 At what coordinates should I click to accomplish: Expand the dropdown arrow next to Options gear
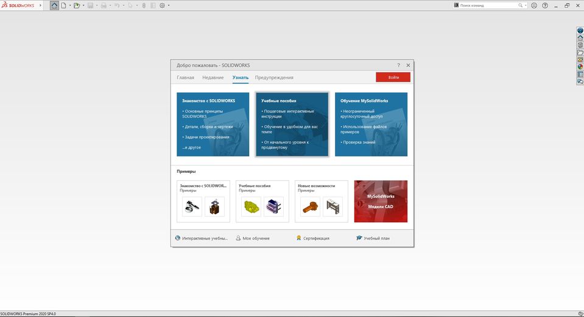click(x=169, y=5)
